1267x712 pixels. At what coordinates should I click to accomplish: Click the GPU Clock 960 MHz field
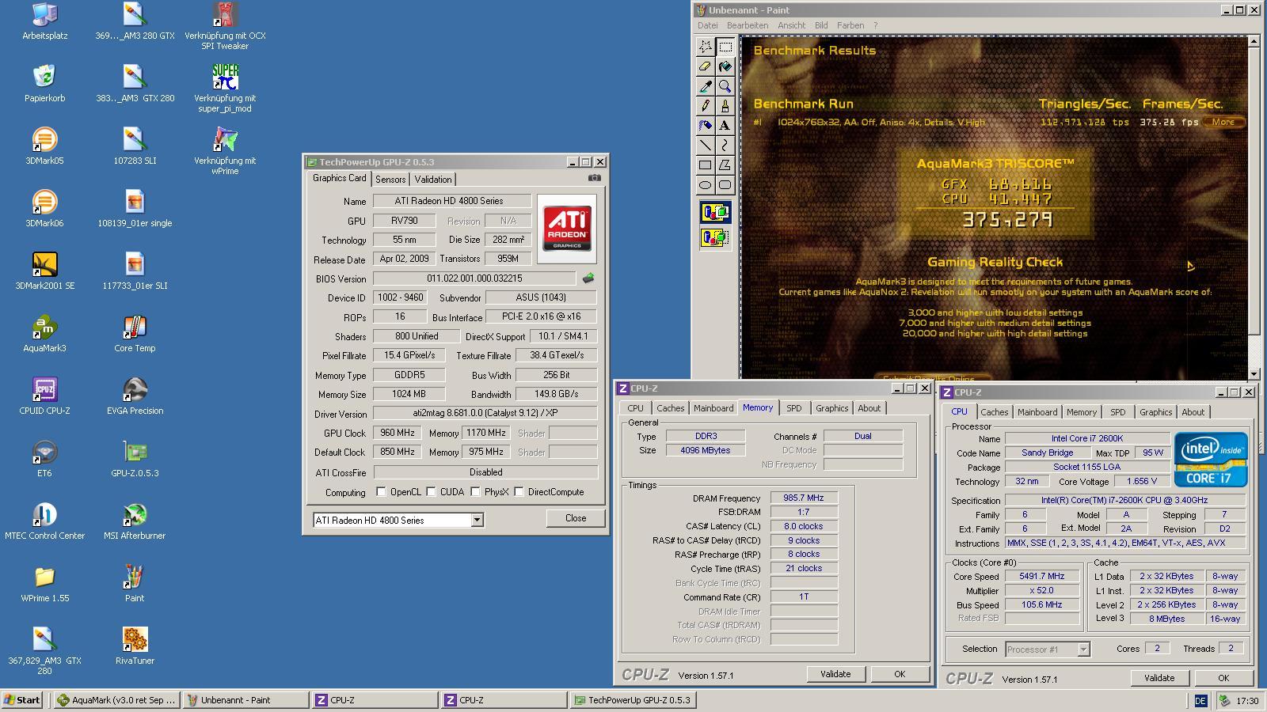click(397, 433)
